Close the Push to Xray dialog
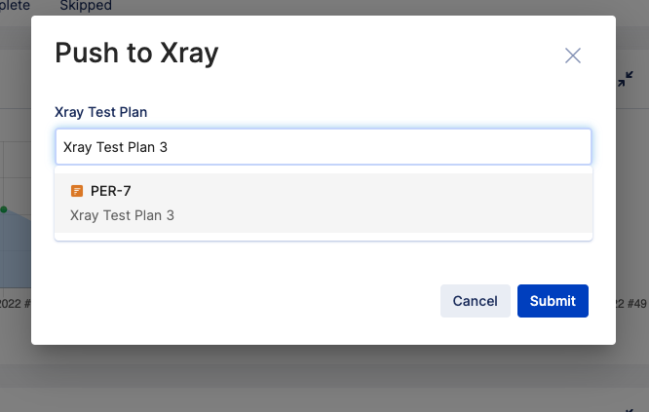 pyautogui.click(x=573, y=56)
